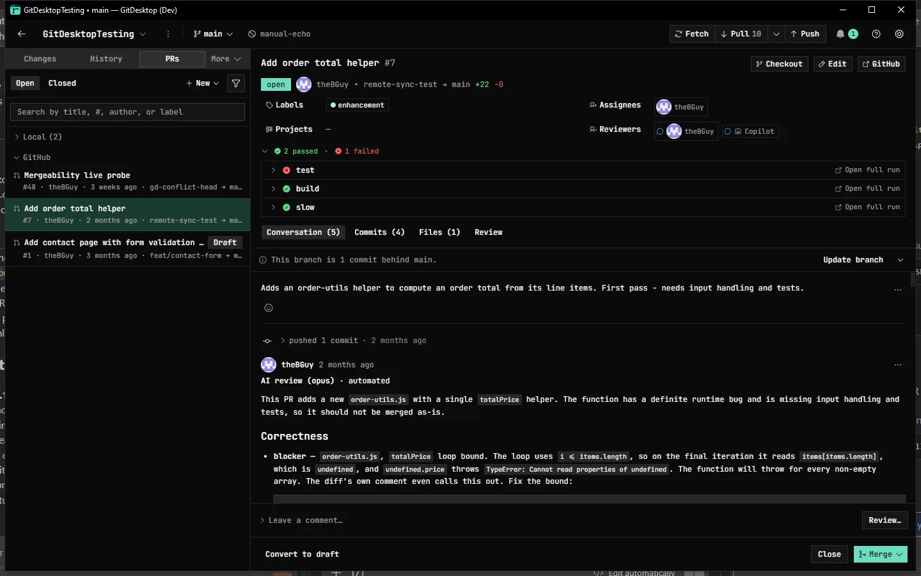Switch to the Changes tab
Image resolution: width=921 pixels, height=576 pixels.
coord(40,59)
